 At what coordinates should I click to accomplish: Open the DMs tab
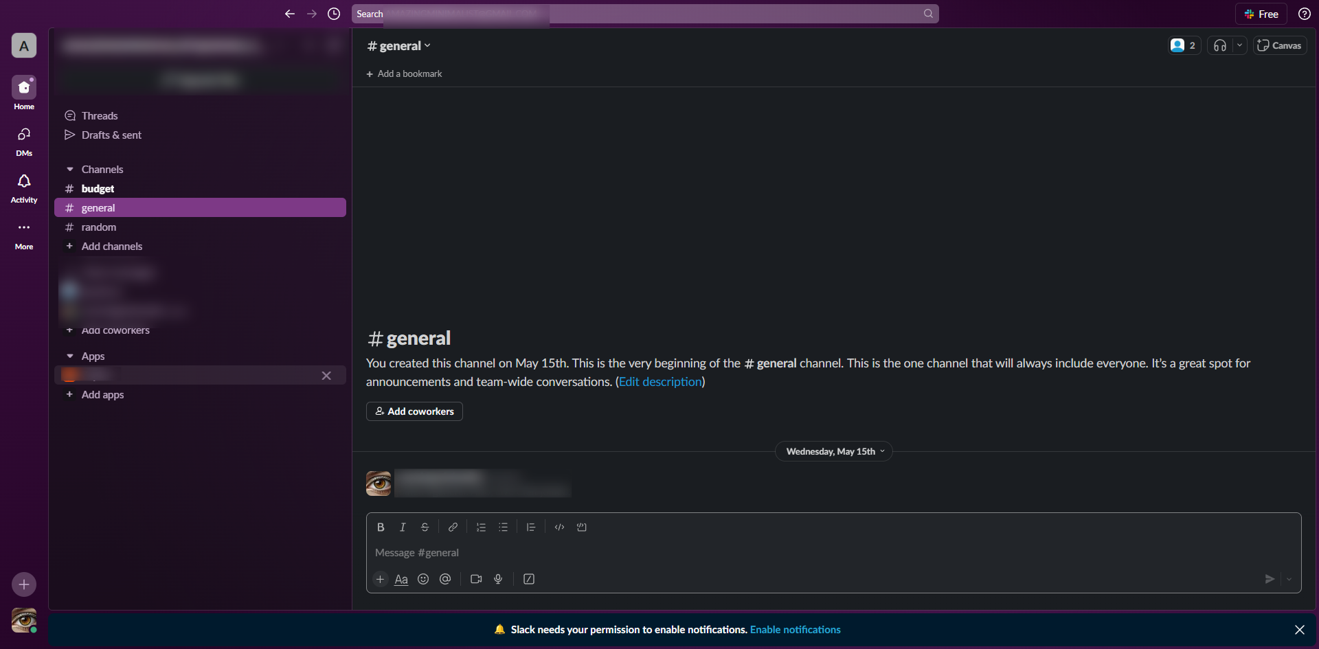(24, 140)
